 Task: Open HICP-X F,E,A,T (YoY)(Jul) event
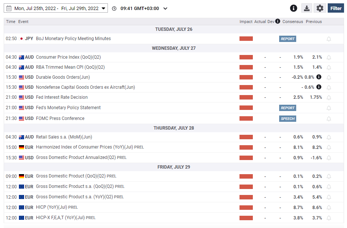66,218
